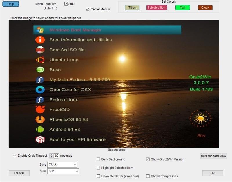Set the Titles color swatch
232x182 pixels.
(x=132, y=8)
